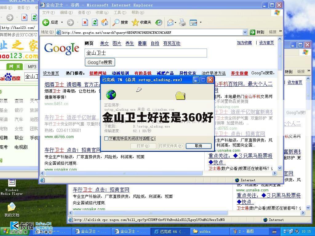Click the 已完成 6% download taskbar button
Screen dimensions: 315x236
click(x=171, y=232)
